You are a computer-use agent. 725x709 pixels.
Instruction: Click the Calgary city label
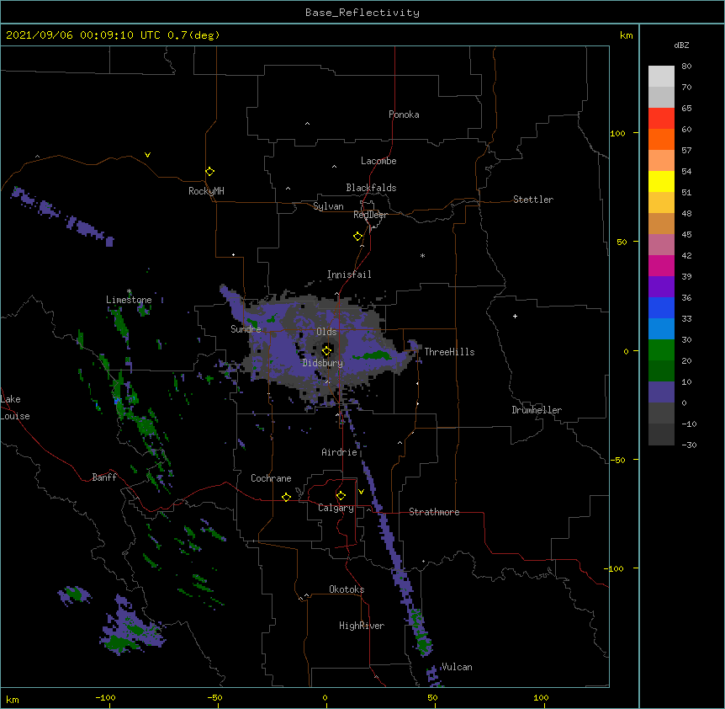tap(336, 508)
